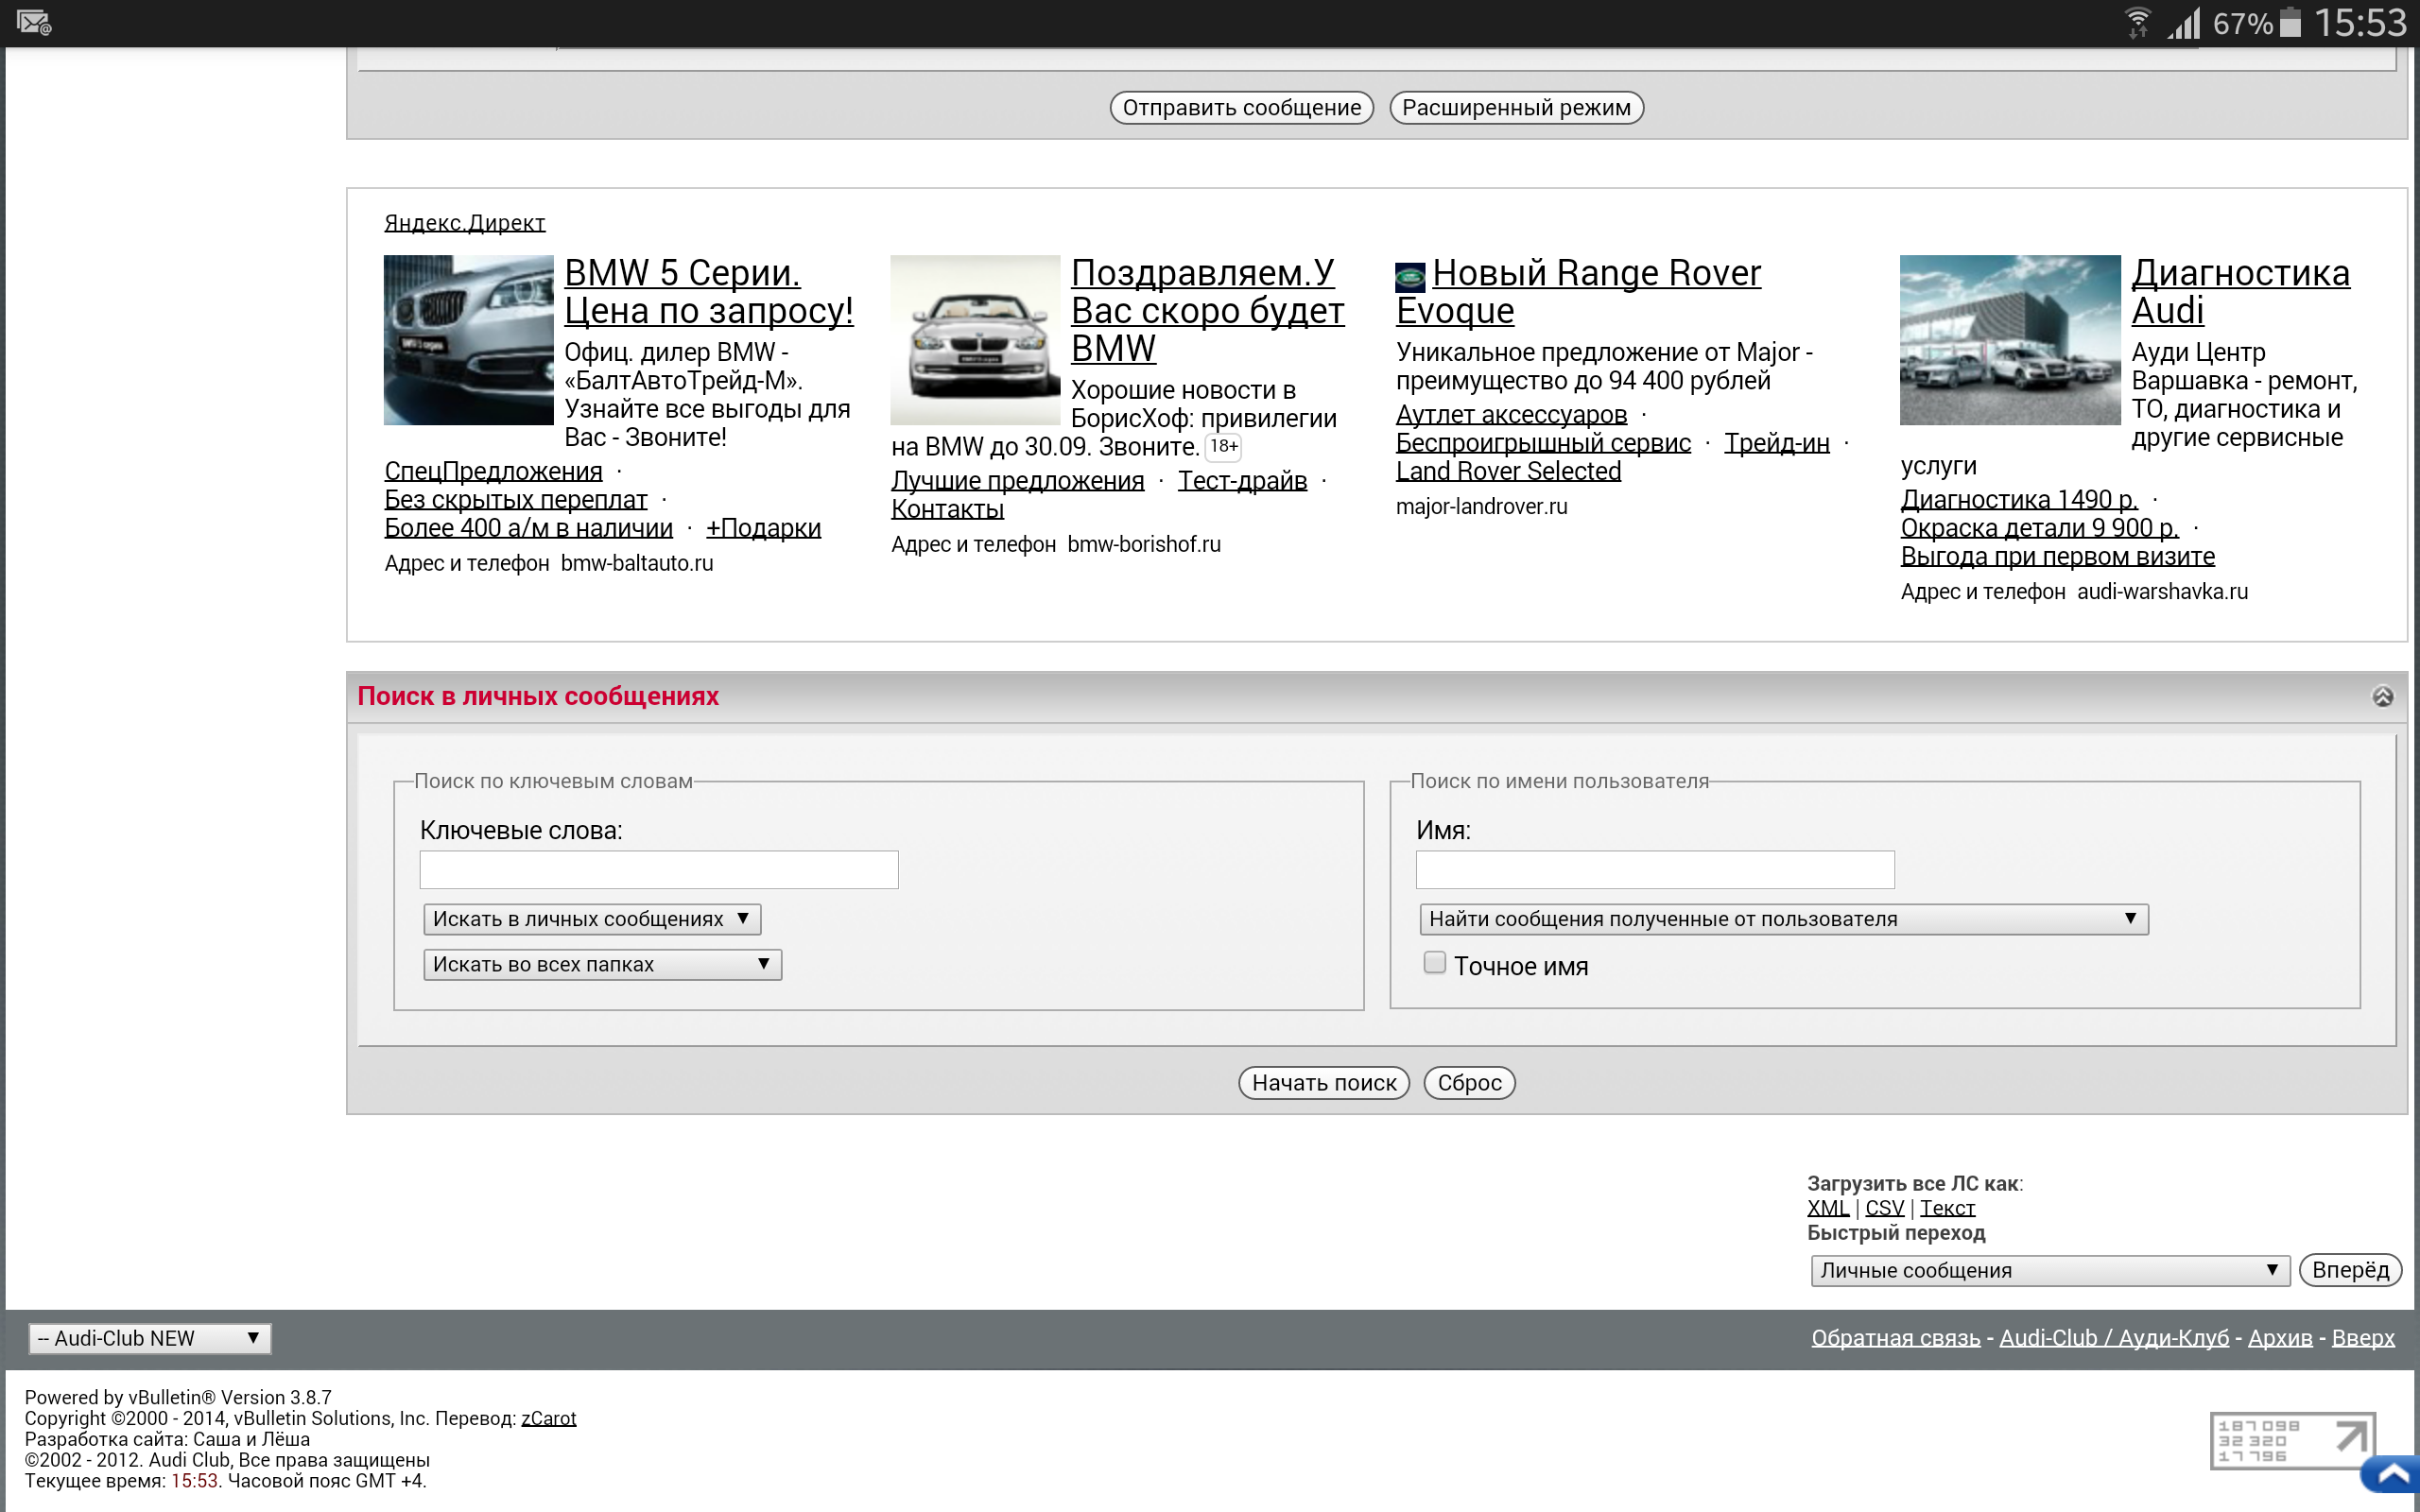2420x1512 pixels.
Task: Click the Сброс button
Action: (1469, 1083)
